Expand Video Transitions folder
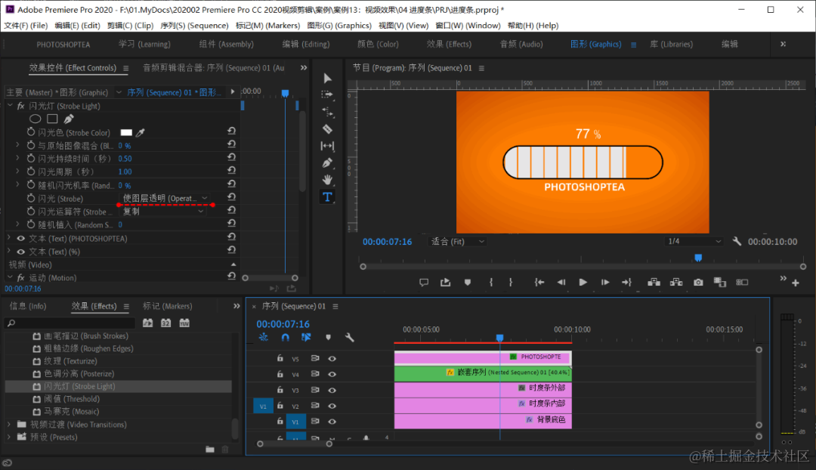 [9, 424]
